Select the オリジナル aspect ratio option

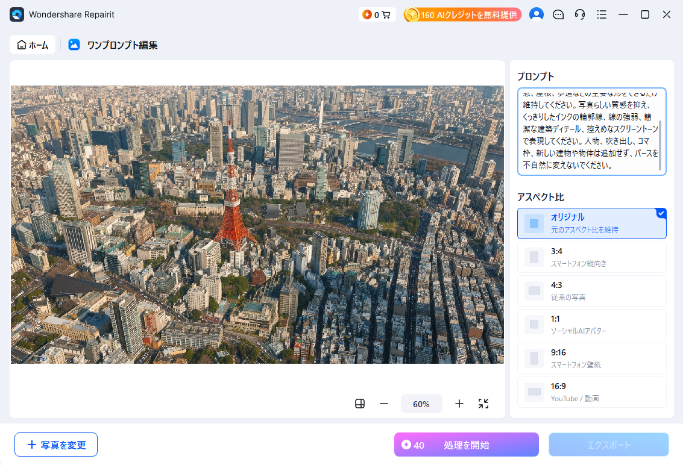click(x=592, y=223)
